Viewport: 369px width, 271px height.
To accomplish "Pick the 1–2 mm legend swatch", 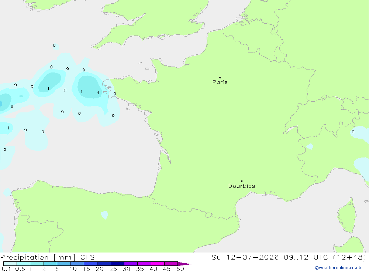I will (x=37, y=264).
